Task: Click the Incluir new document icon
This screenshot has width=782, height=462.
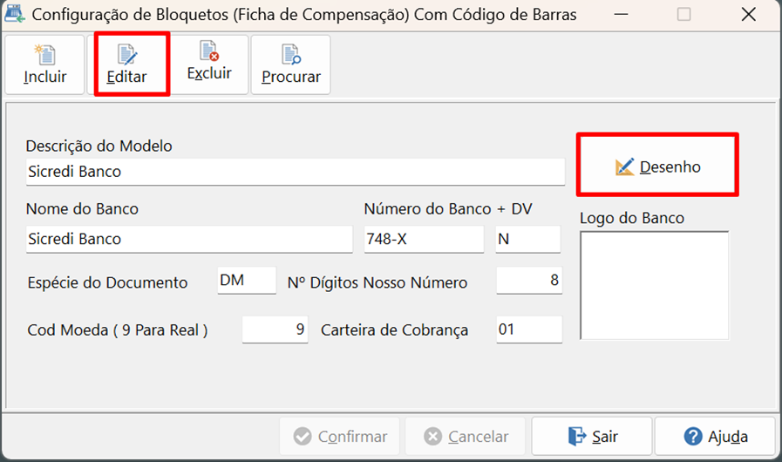Action: 44,54
